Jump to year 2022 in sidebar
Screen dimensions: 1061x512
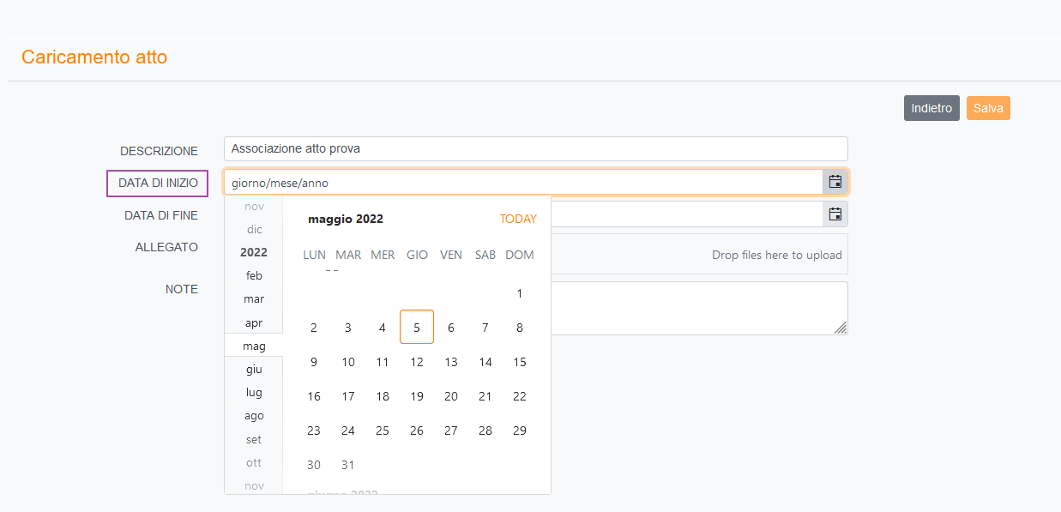[x=254, y=252]
